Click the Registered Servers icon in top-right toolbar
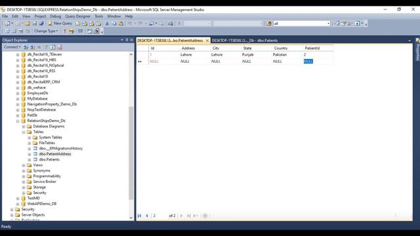The image size is (420, 236). (x=337, y=24)
